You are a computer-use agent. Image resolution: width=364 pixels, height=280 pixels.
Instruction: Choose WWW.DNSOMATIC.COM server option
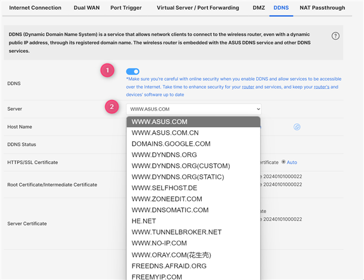coord(193,210)
